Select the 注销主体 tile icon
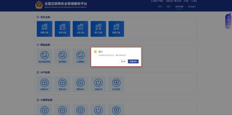Screen dimensions: 232x116 (x=80, y=29)
